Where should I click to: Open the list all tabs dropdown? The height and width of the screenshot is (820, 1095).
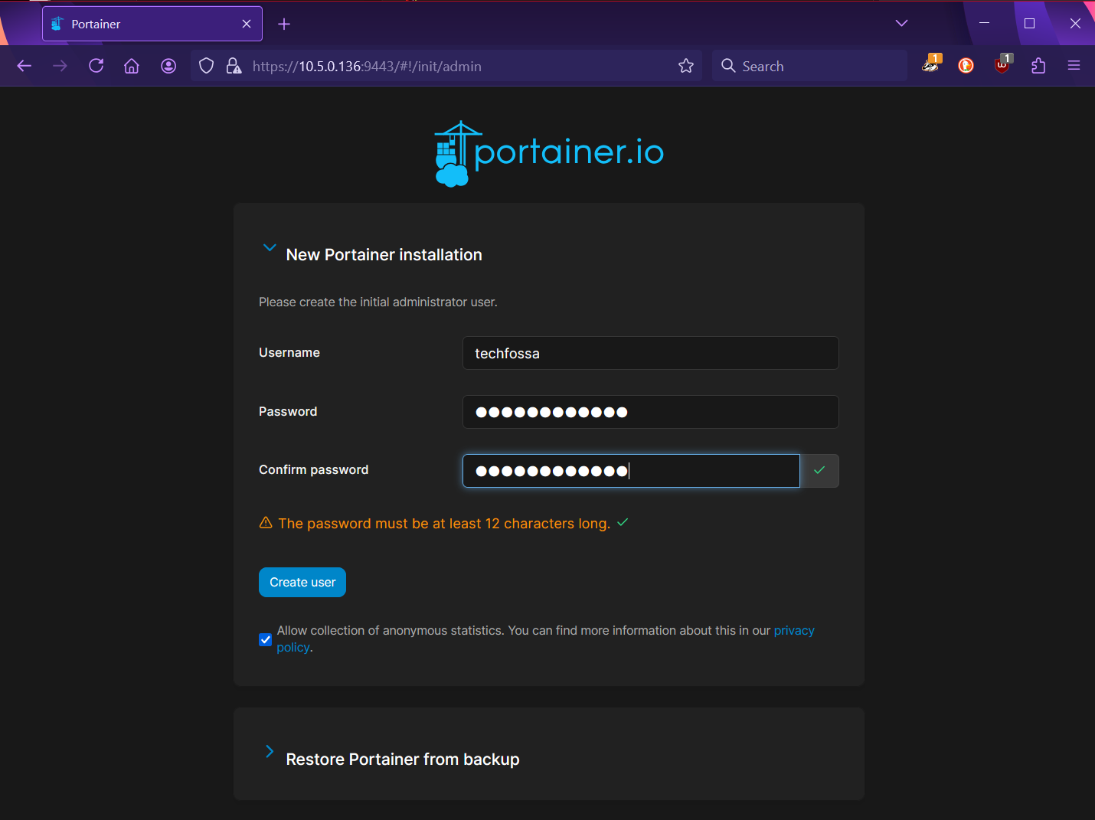(901, 23)
